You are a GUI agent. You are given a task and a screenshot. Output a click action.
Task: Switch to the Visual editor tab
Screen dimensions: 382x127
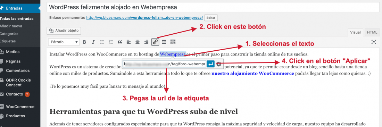click(355, 32)
